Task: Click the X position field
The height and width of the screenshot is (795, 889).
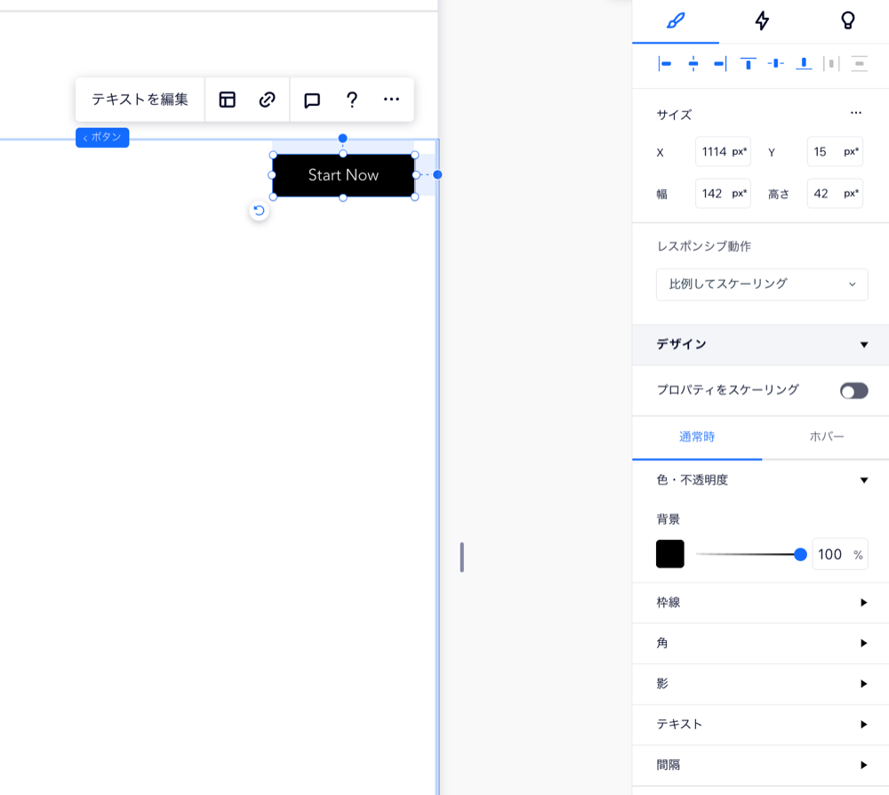Action: [723, 151]
